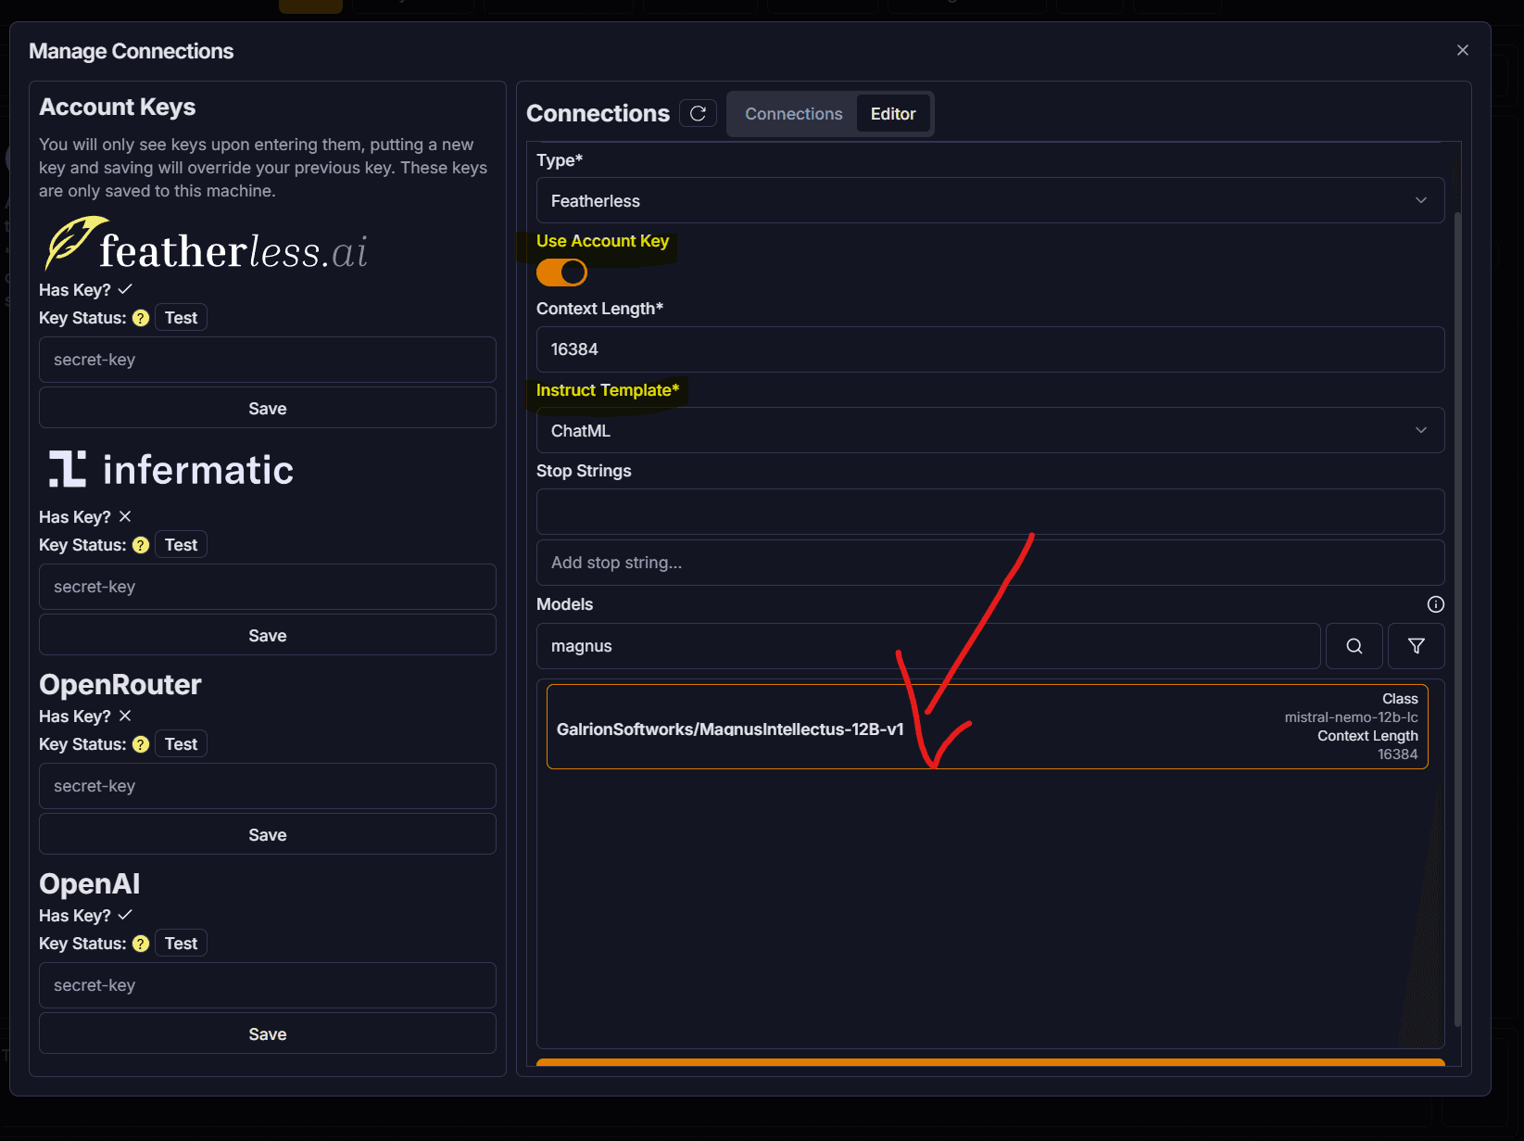This screenshot has width=1524, height=1141.
Task: Click the Editor panel vertical scrollbar
Action: coord(1457,619)
